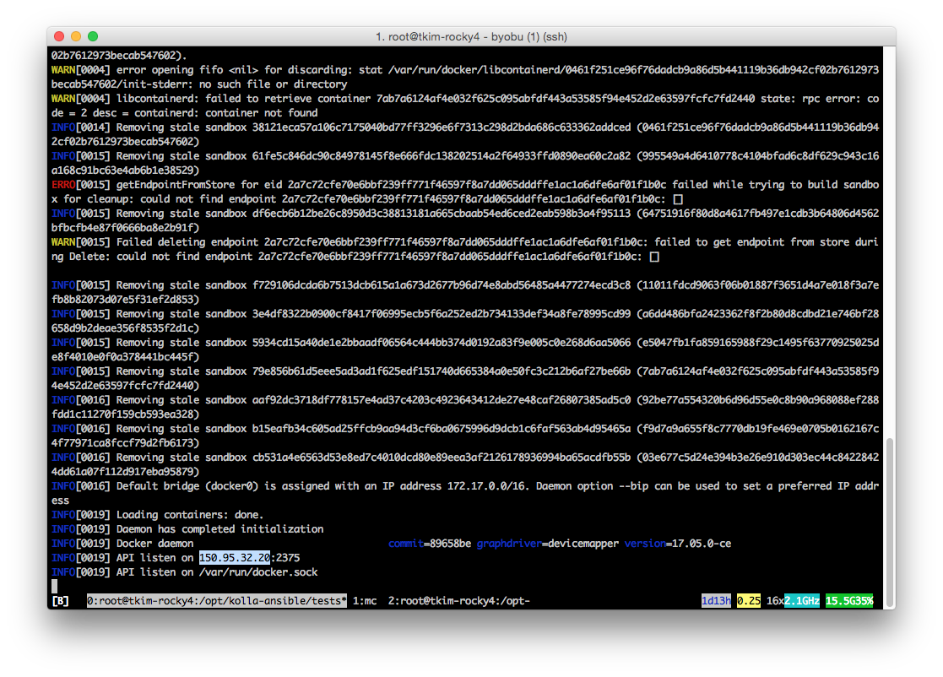943x677 pixels.
Task: Click 'no such file or directory' text
Action: (273, 84)
